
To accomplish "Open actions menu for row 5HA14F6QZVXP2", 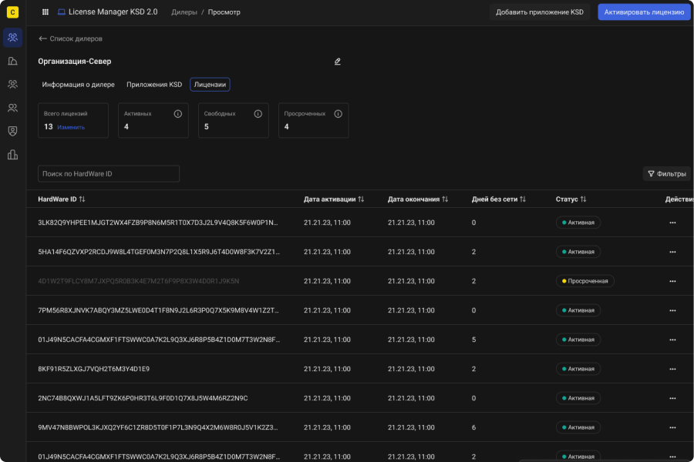I will pyautogui.click(x=672, y=252).
